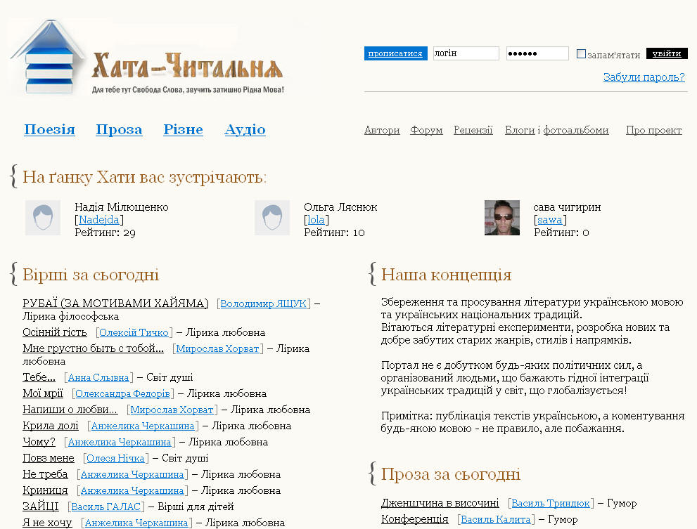Click the Хата-Читальня logo

pyautogui.click(x=147, y=58)
